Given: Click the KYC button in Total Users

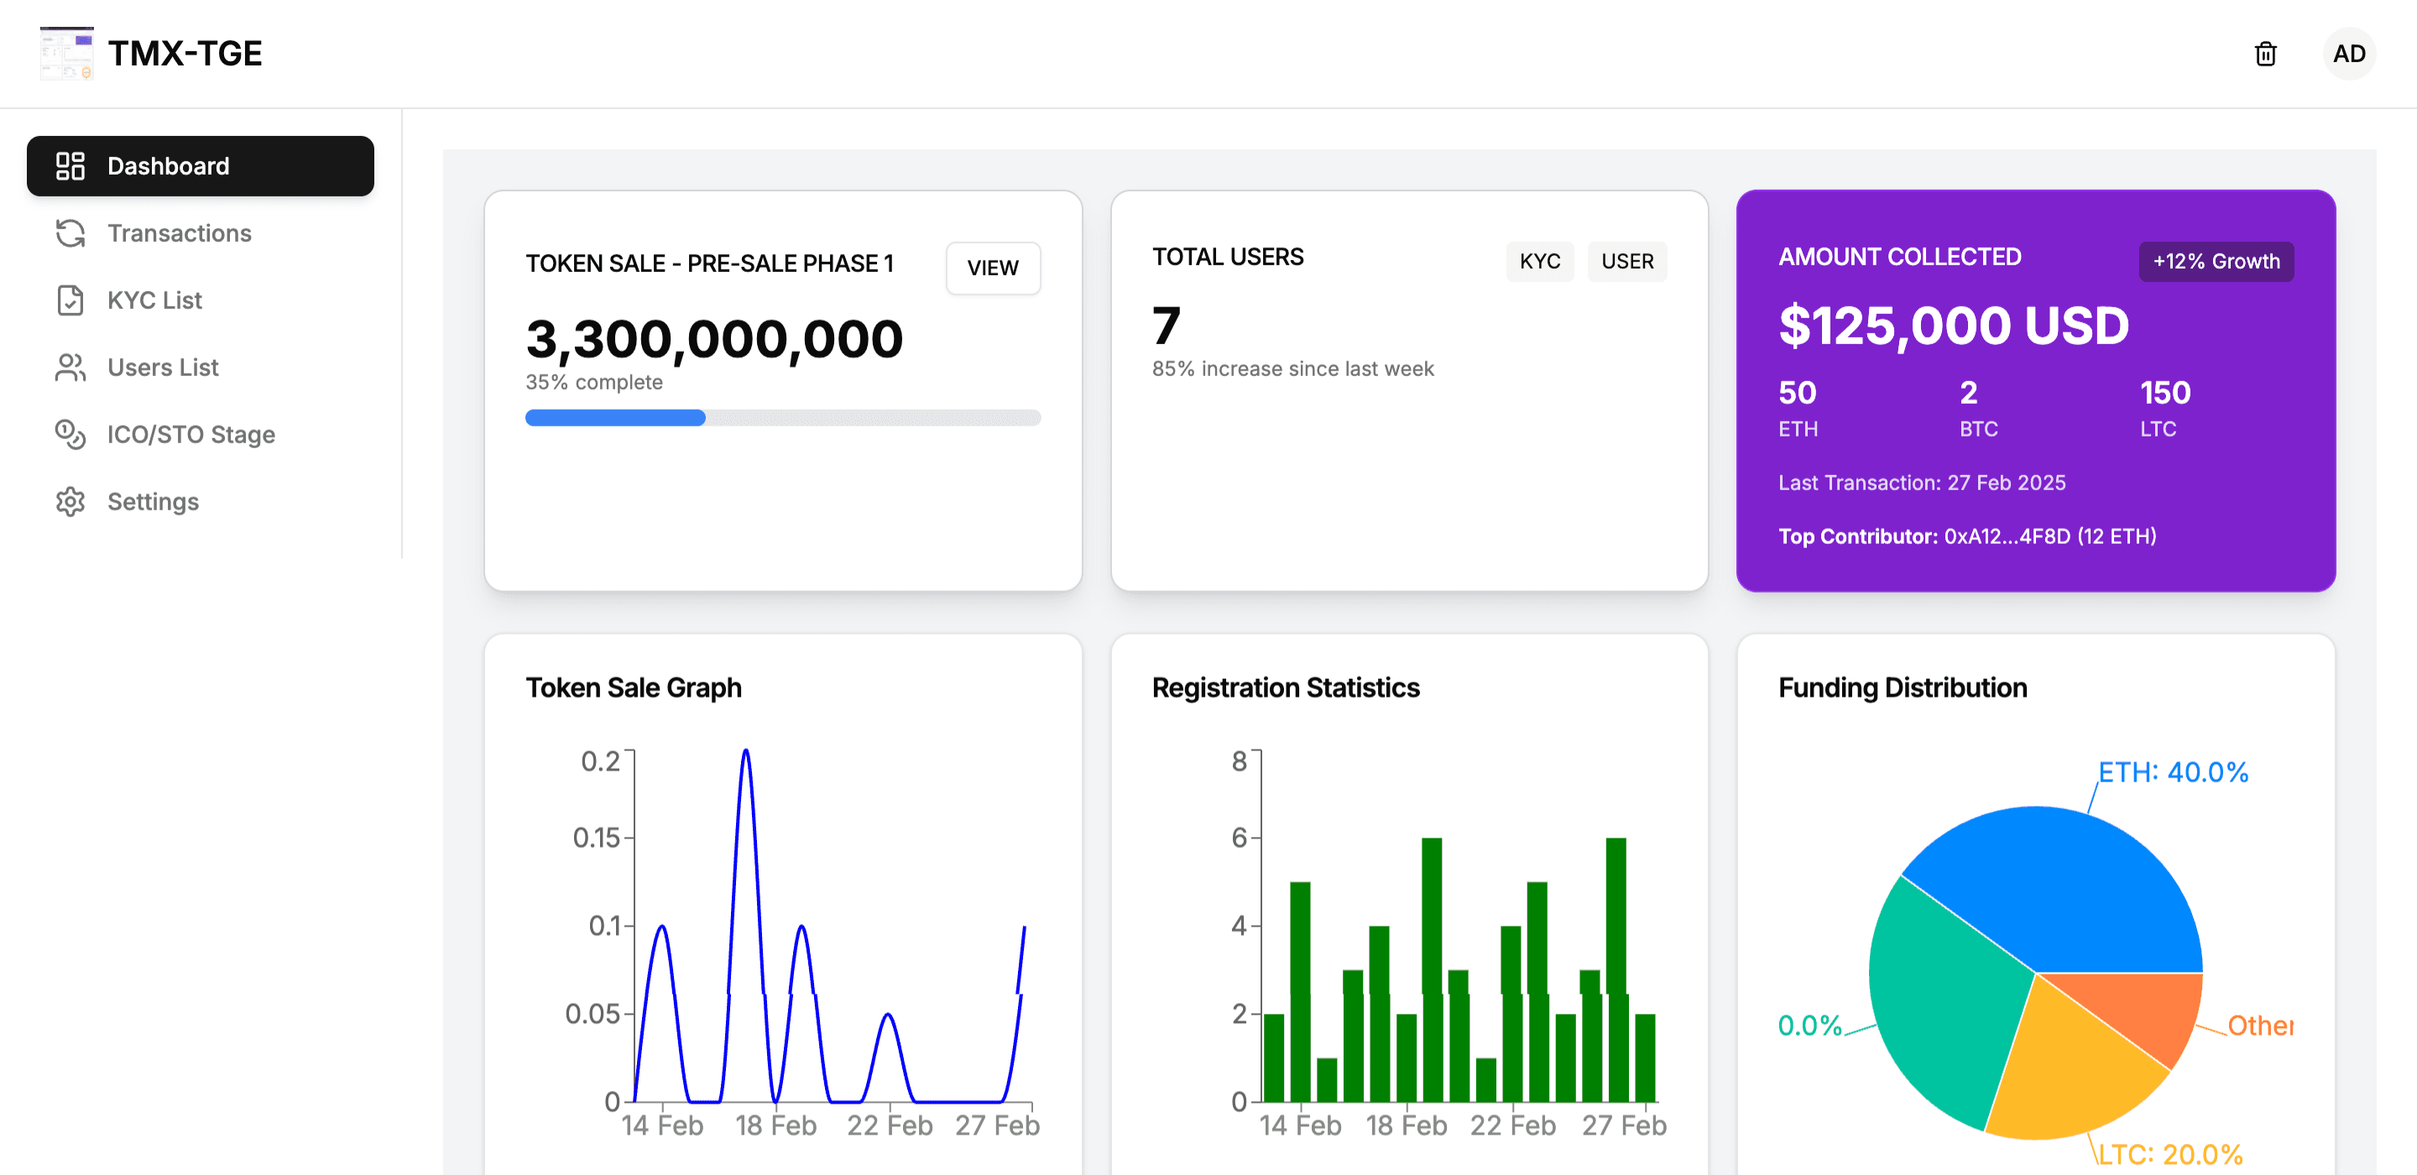Looking at the screenshot, I should [1540, 261].
